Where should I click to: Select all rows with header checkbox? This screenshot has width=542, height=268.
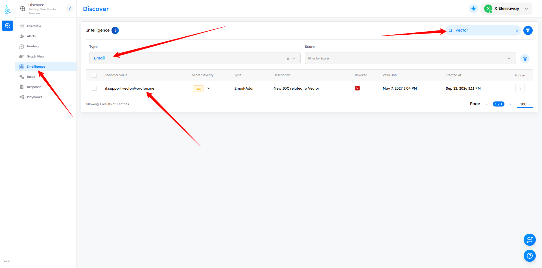[x=94, y=75]
